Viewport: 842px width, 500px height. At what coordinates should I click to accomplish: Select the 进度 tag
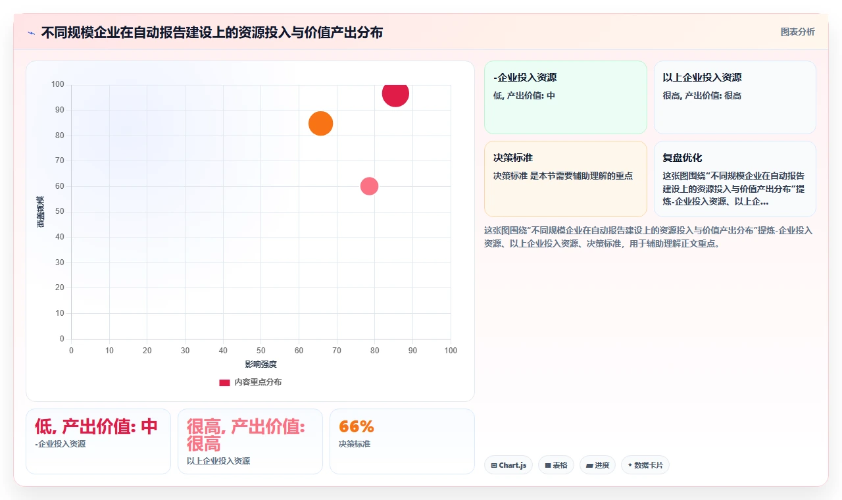click(x=598, y=465)
